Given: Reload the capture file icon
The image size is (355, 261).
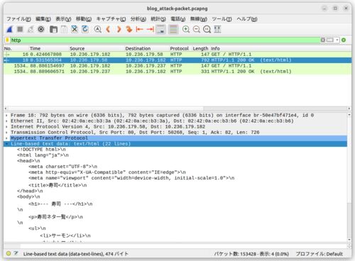Looking at the screenshot, I should [x=85, y=29].
